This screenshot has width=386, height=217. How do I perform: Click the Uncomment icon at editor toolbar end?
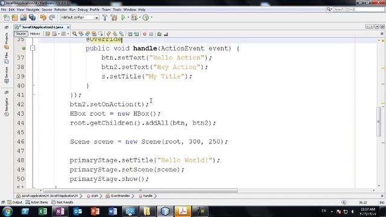166,34
